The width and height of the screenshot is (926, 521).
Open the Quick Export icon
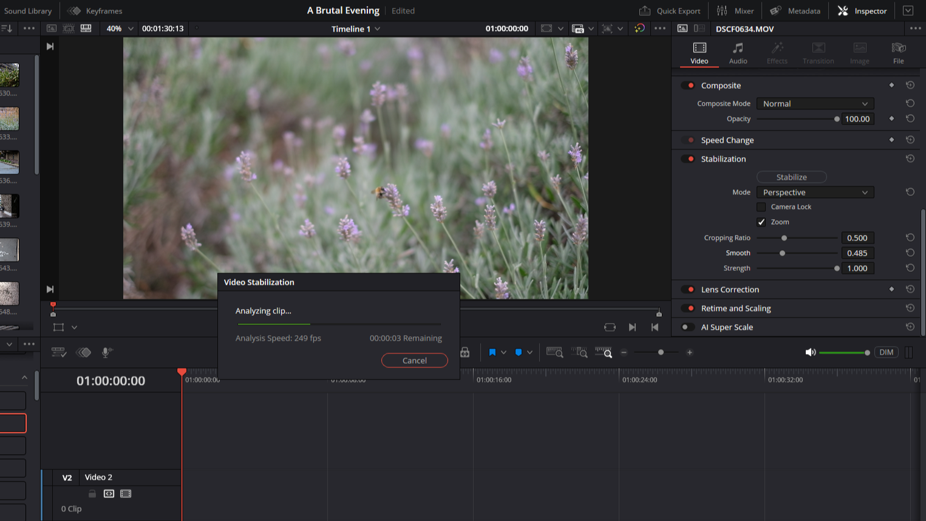point(645,11)
